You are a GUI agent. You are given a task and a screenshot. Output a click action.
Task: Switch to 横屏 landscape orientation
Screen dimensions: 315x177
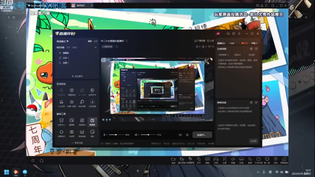pos(90,41)
